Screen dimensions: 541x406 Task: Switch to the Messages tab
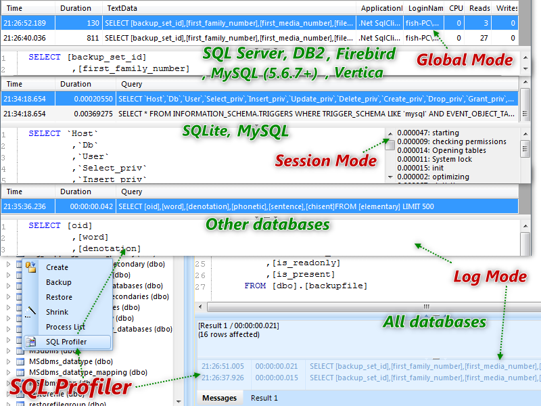pyautogui.click(x=219, y=398)
